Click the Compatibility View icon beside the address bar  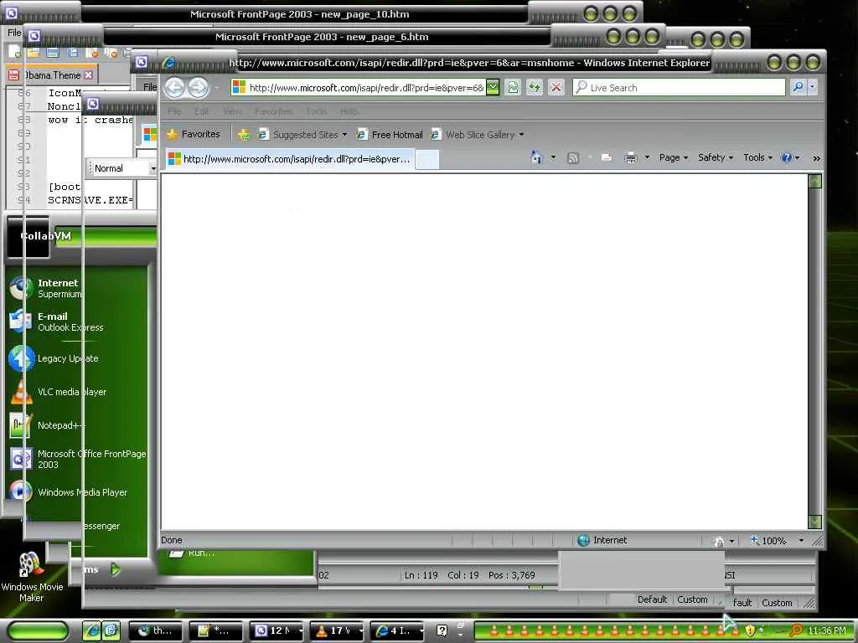[x=514, y=87]
